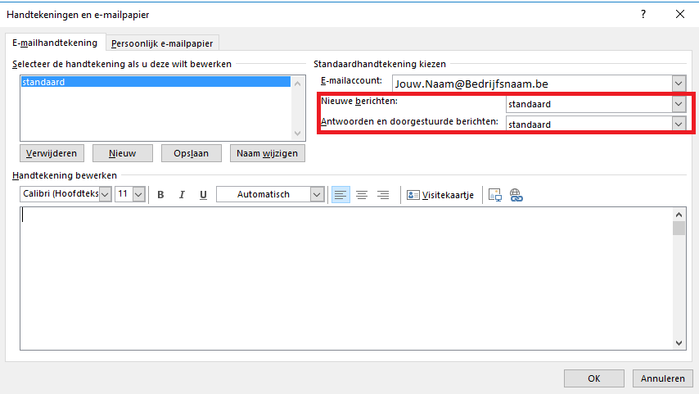The height and width of the screenshot is (394, 699).
Task: Click up arrow of editor scrollbar
Action: pyautogui.click(x=679, y=215)
